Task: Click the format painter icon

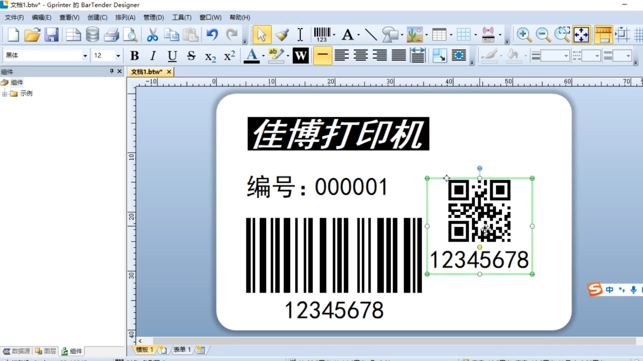Action: click(x=281, y=34)
